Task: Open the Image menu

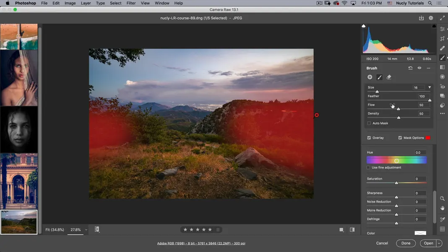Action: pyautogui.click(x=70, y=3)
